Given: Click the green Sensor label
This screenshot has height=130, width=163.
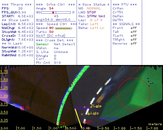Looking at the screenshot, I should [42, 44].
